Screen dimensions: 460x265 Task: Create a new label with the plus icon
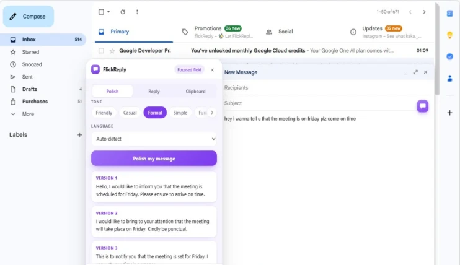click(79, 134)
